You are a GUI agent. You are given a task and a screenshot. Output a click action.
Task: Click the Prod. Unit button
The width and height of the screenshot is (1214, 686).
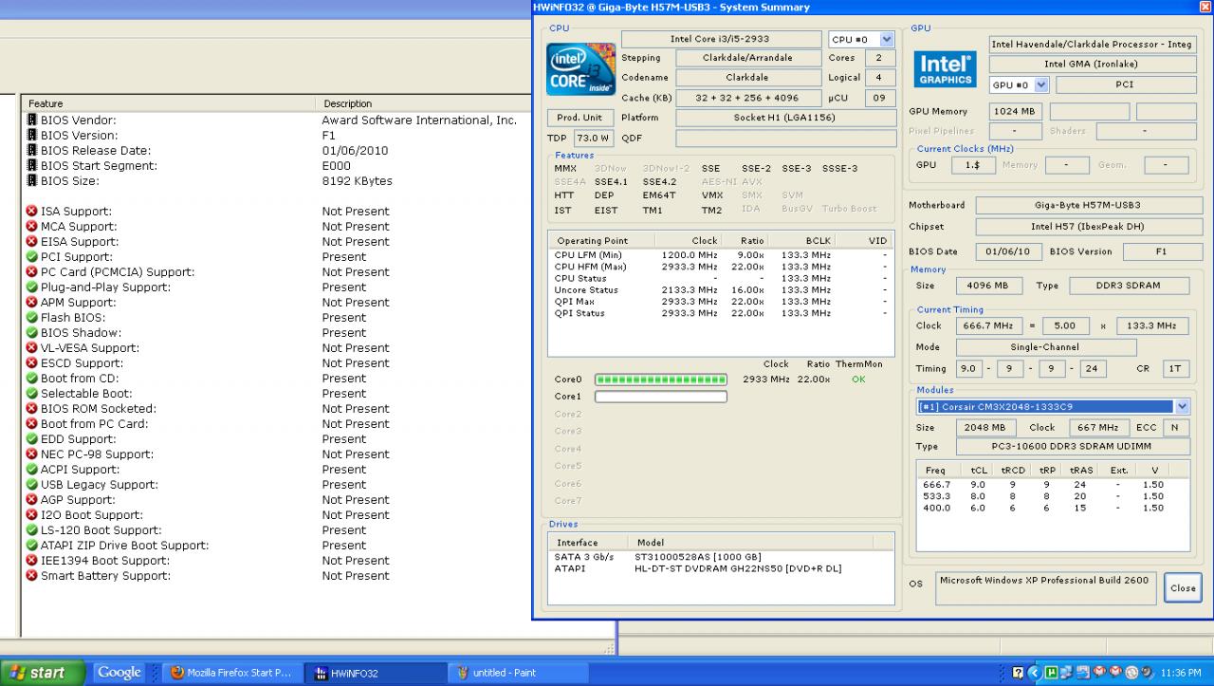tap(579, 118)
